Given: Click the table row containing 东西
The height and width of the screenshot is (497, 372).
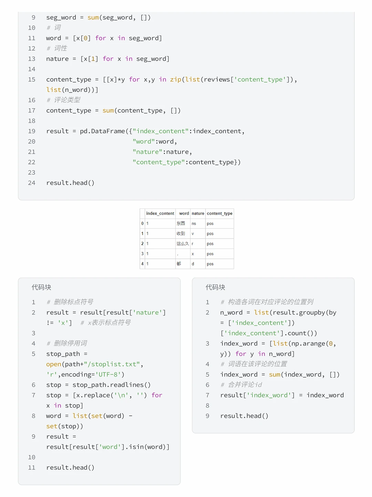Looking at the screenshot, I should [187, 223].
